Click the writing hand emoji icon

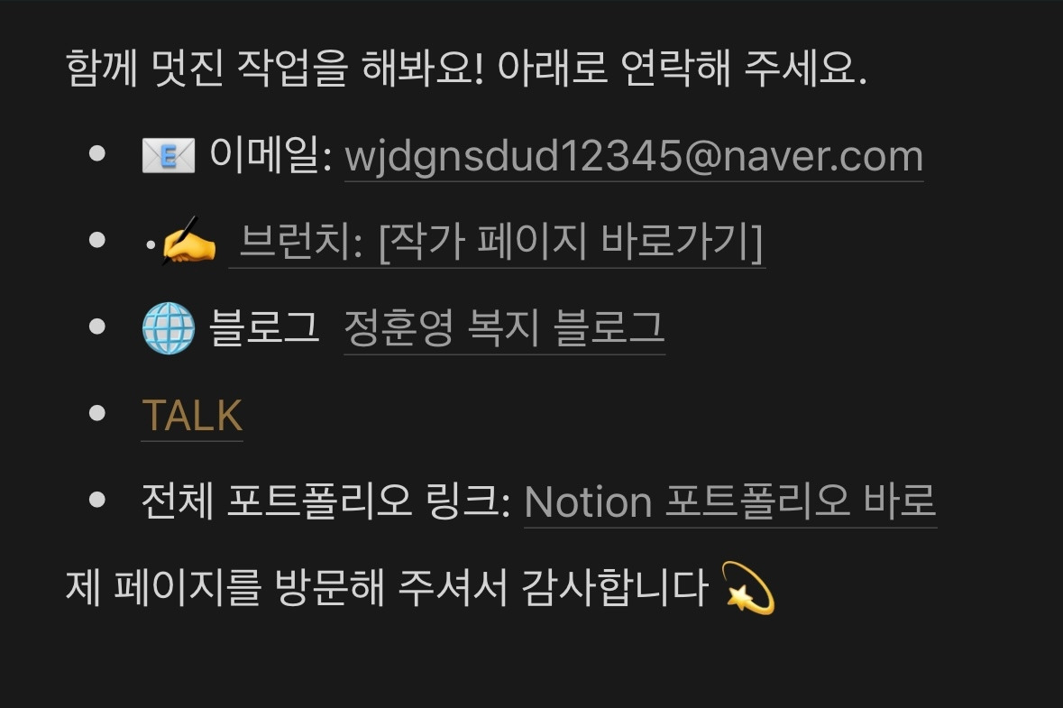pos(188,241)
